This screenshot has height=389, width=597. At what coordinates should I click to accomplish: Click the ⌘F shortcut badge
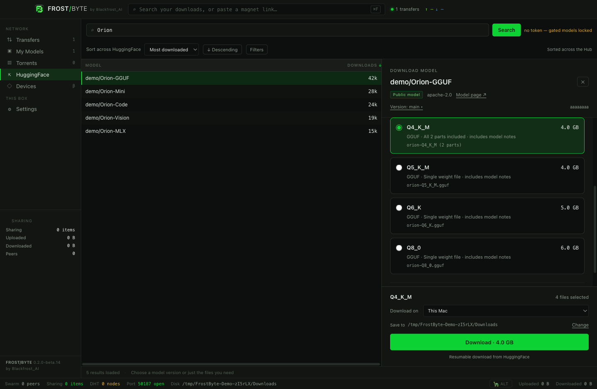click(376, 9)
